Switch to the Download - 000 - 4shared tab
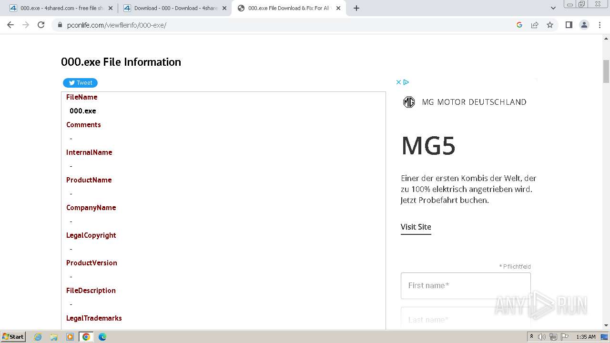The image size is (610, 343). [174, 8]
